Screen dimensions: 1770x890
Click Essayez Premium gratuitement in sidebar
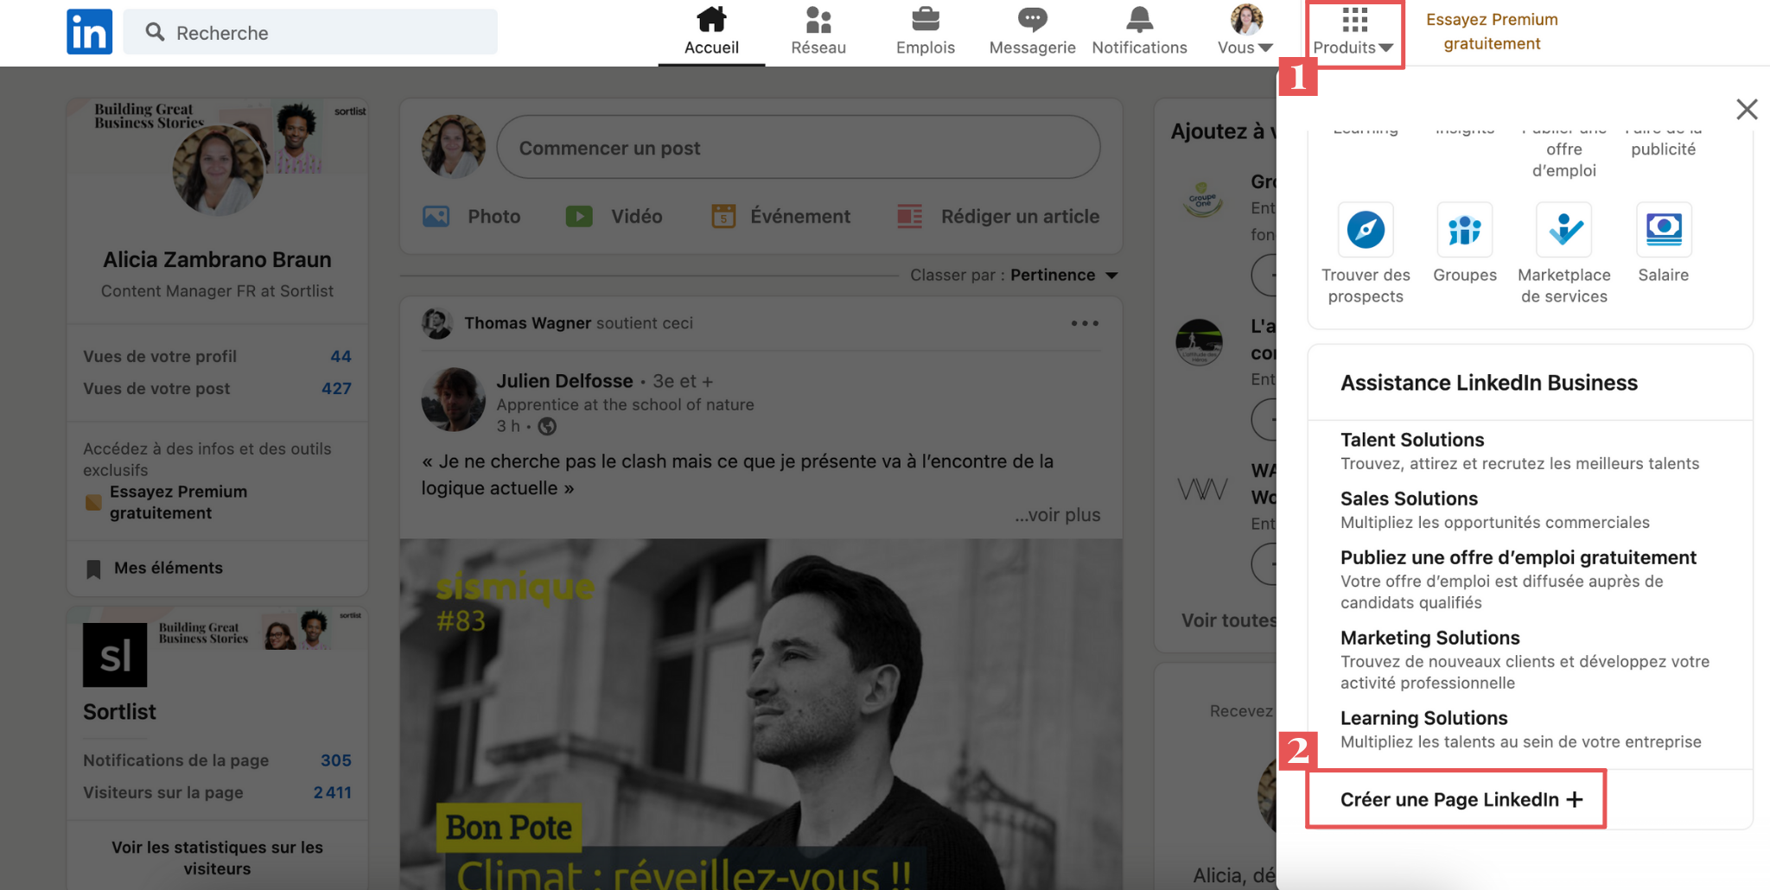pos(178,502)
